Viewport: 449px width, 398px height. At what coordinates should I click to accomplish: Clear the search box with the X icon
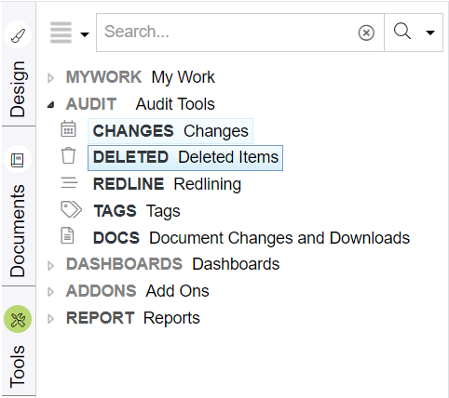click(x=366, y=33)
